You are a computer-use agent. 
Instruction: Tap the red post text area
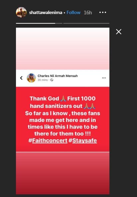point(63,119)
